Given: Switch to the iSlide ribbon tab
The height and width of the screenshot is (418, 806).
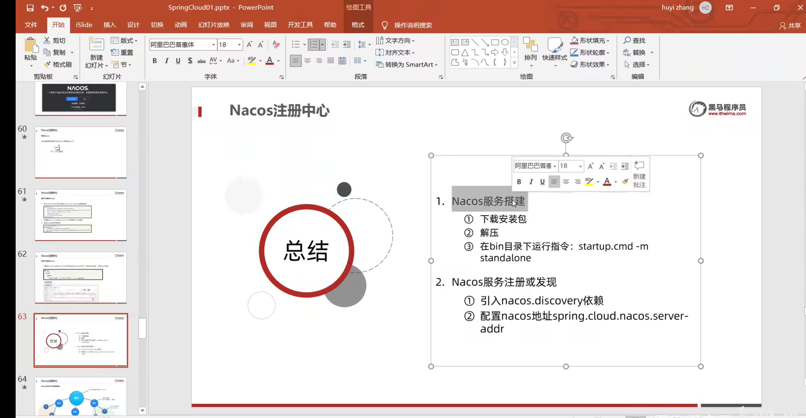Looking at the screenshot, I should tap(84, 25).
